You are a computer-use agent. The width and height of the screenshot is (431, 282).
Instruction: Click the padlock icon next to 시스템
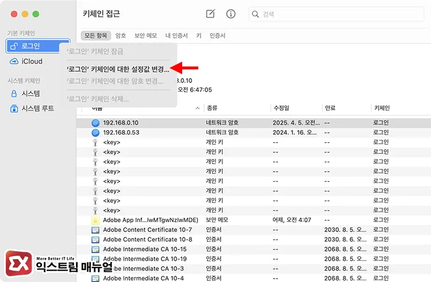(14, 94)
